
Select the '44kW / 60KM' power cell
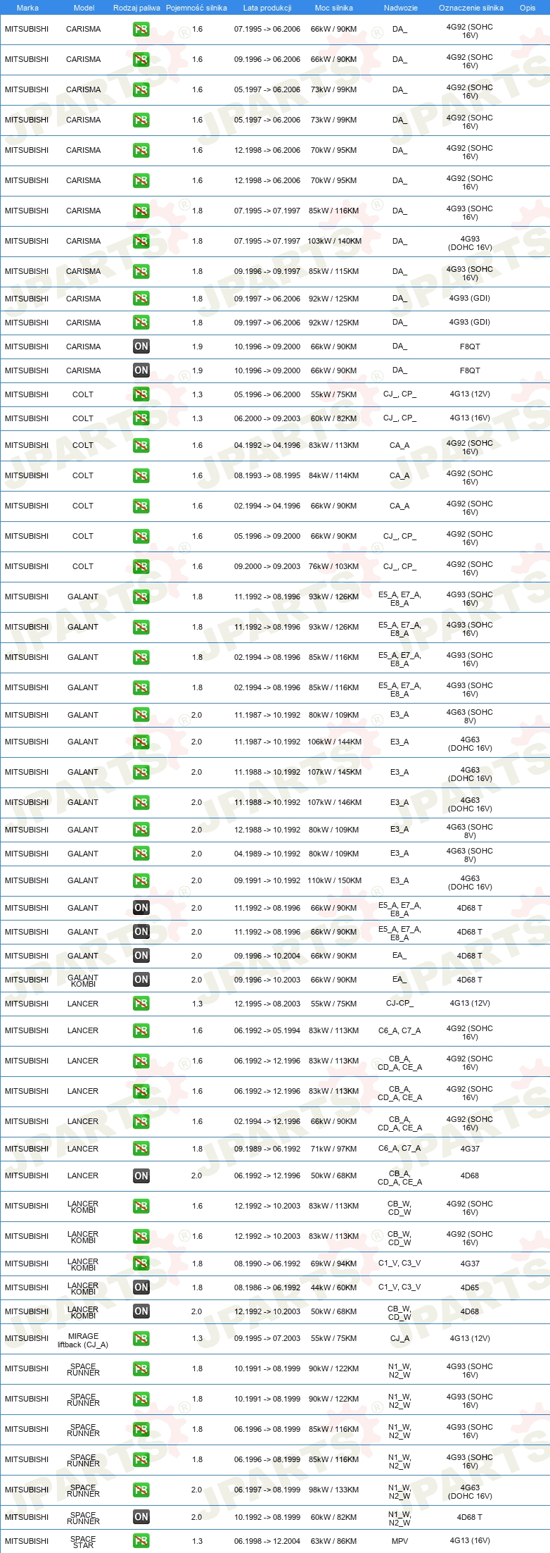[334, 1287]
